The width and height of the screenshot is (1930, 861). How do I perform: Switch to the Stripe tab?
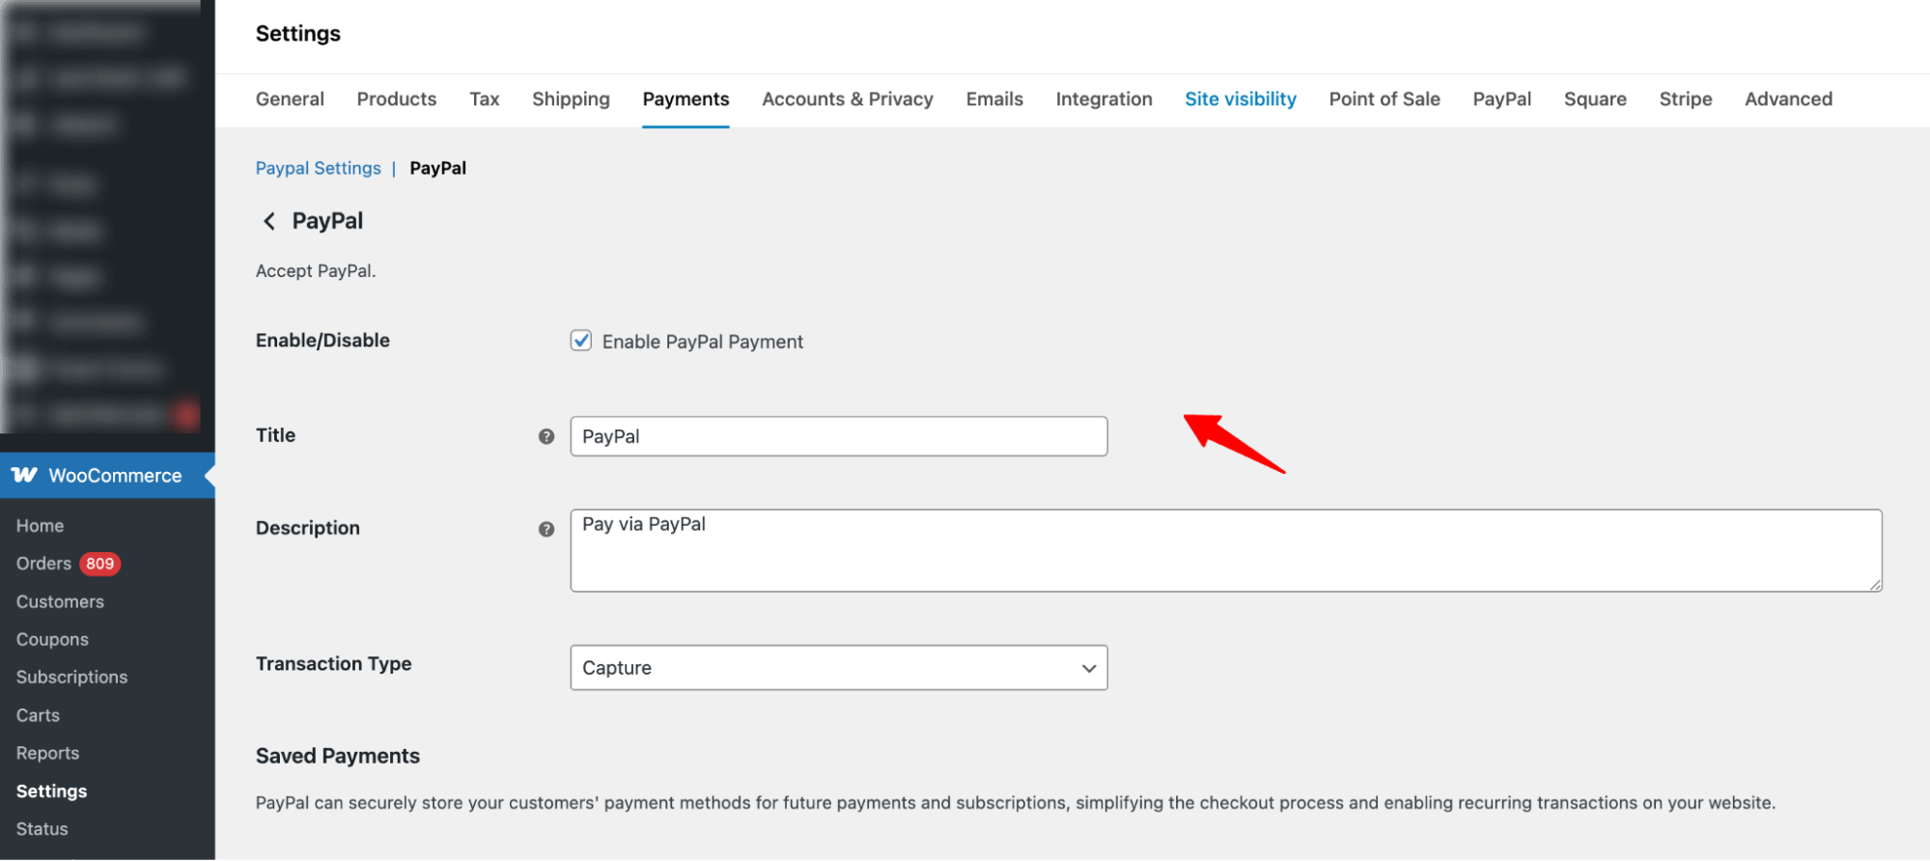[1686, 98]
